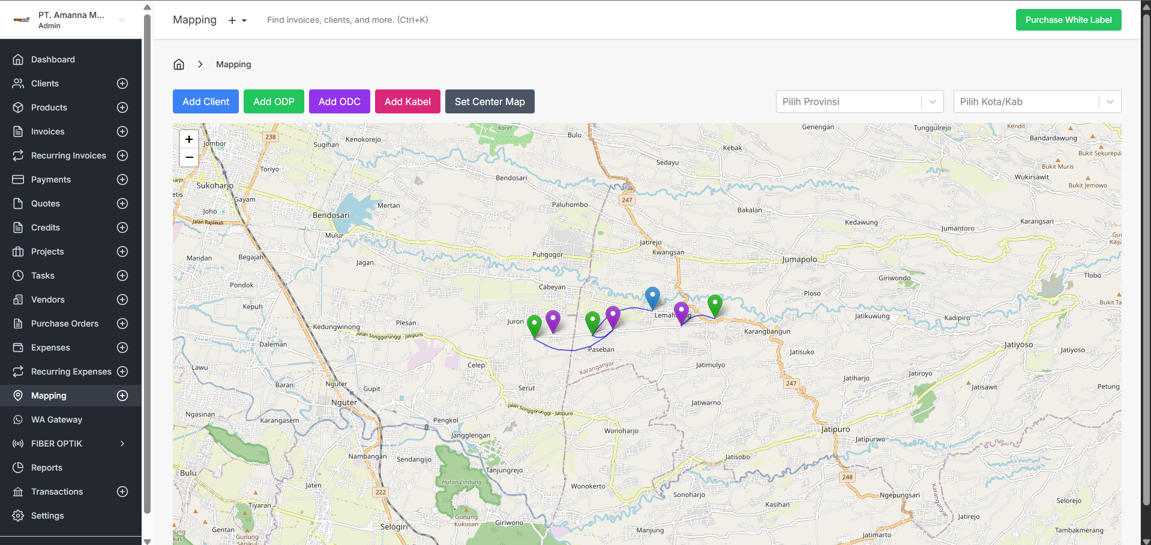Zoom in on the map
Screen dimensions: 1151x545
pyautogui.click(x=189, y=139)
